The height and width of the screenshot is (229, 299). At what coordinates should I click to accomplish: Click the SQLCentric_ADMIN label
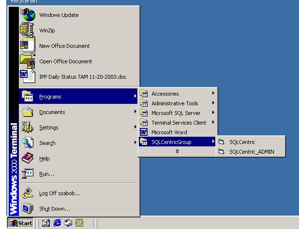tap(252, 152)
